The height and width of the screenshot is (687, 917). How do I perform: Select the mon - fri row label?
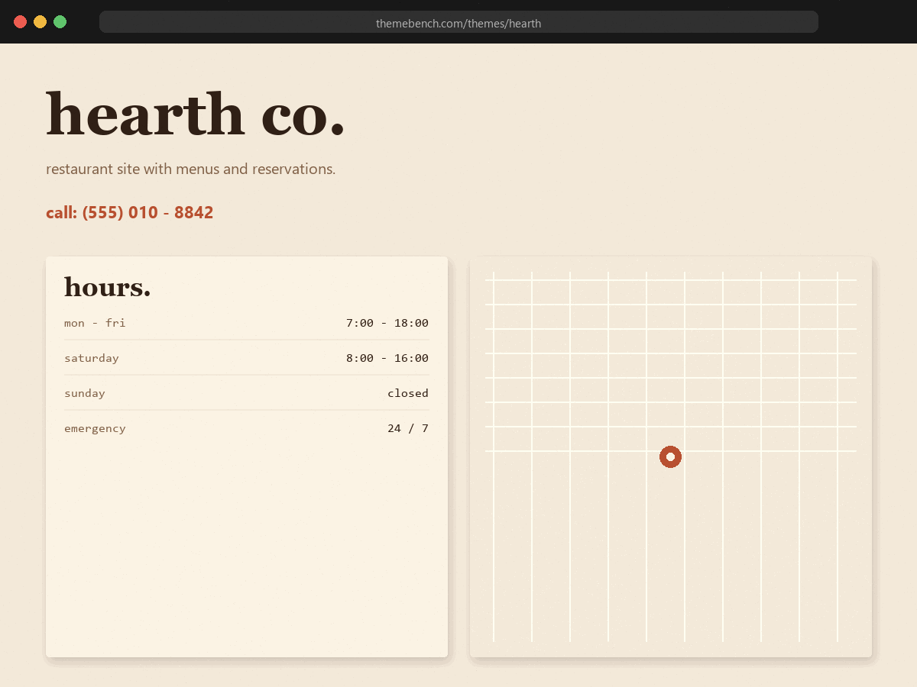[95, 323]
